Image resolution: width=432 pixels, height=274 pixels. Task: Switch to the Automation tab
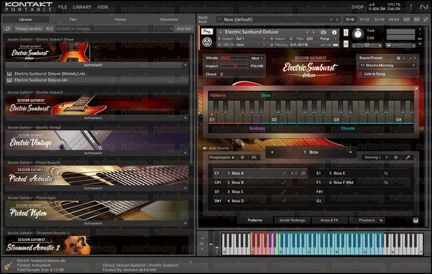[169, 20]
